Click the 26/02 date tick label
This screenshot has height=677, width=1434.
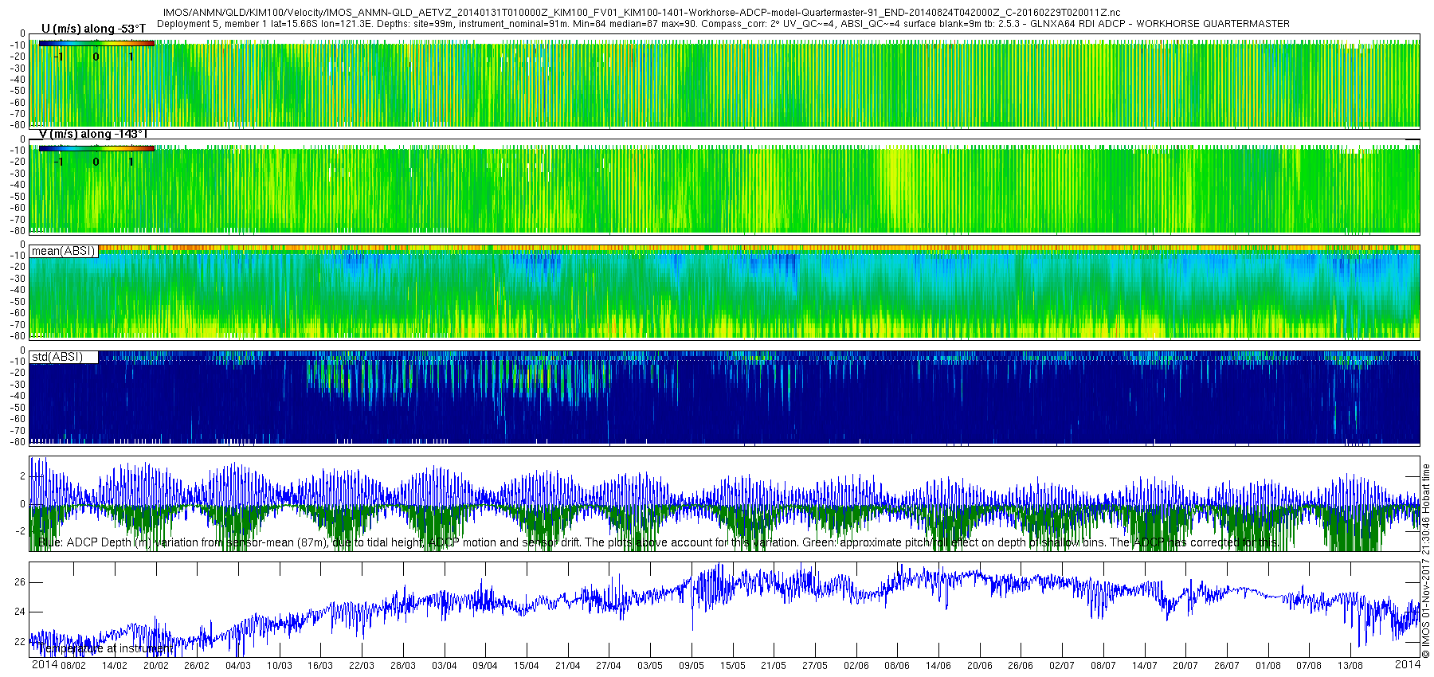click(197, 666)
